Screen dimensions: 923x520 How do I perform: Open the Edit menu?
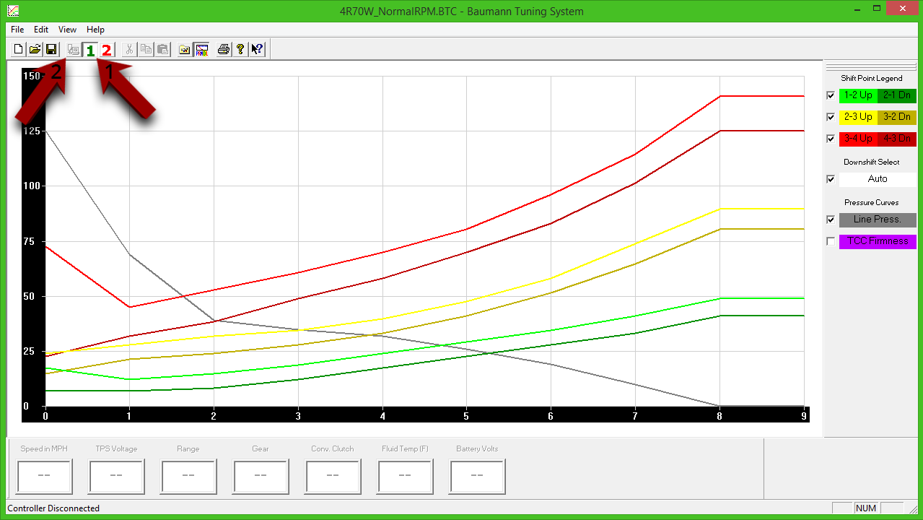(41, 30)
